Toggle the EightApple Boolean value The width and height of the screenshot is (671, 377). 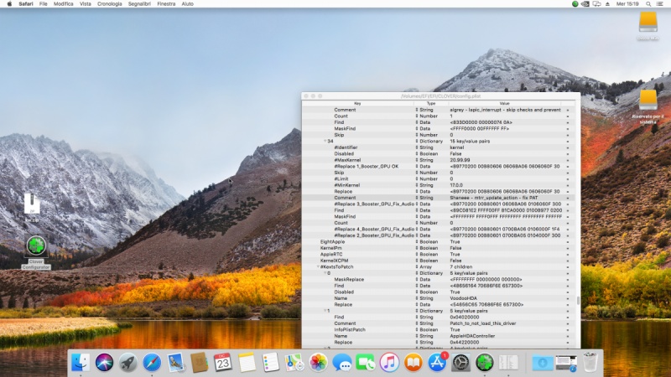click(x=455, y=242)
